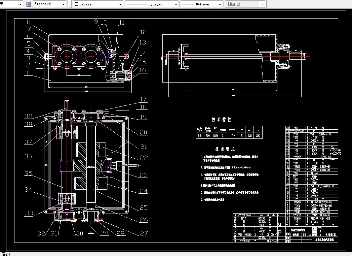Image resolution: width=352 pixels, height=256 pixels.
Task: Select part callout number 27
Action: click(144, 233)
